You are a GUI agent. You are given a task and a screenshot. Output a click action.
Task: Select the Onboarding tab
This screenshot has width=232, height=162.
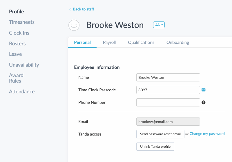(178, 42)
